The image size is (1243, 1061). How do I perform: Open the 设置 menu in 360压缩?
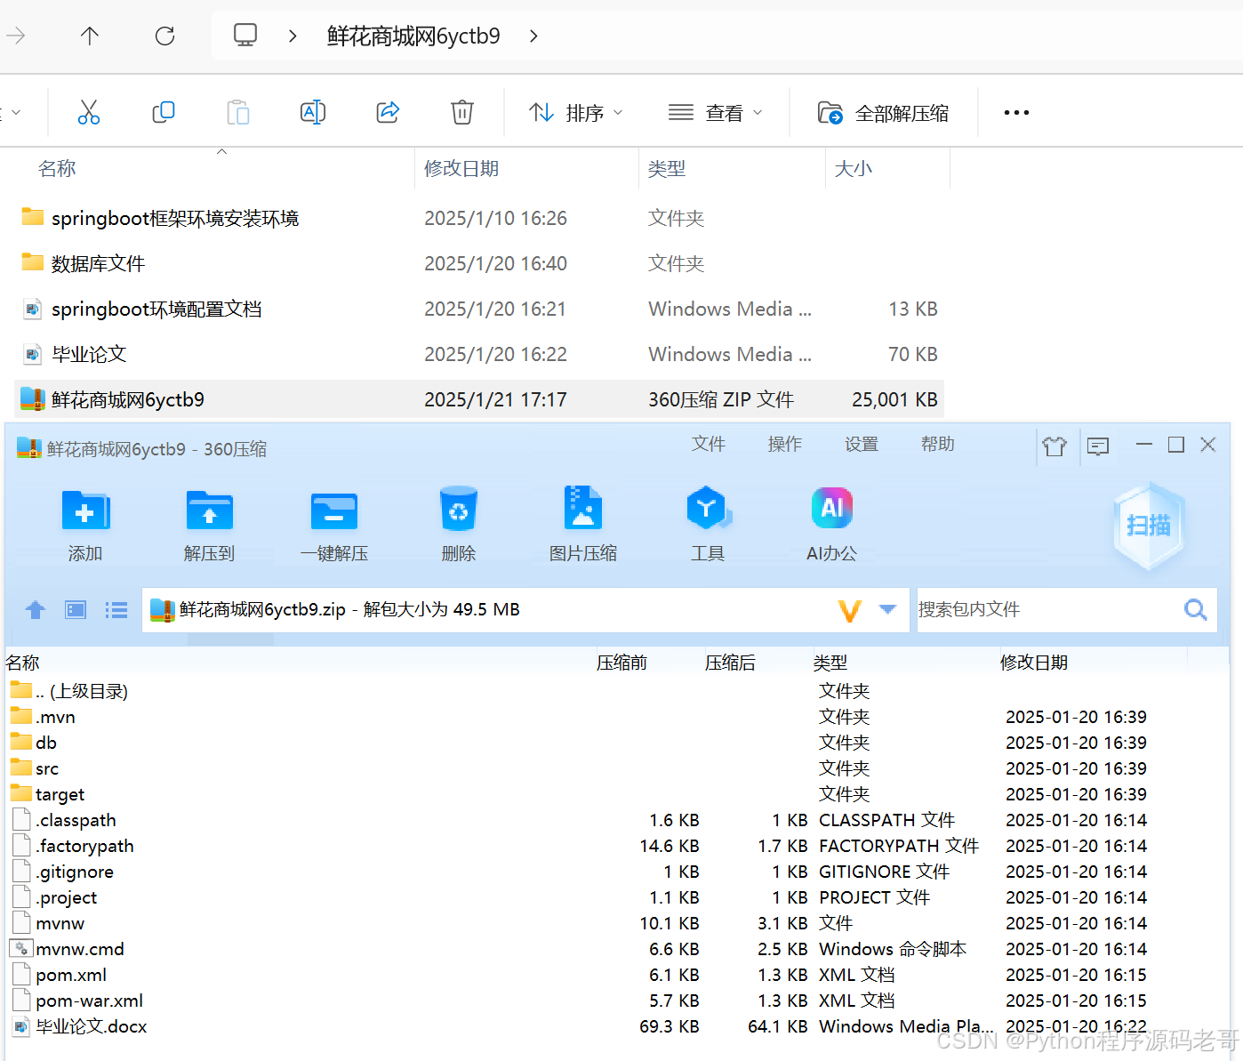coord(862,444)
